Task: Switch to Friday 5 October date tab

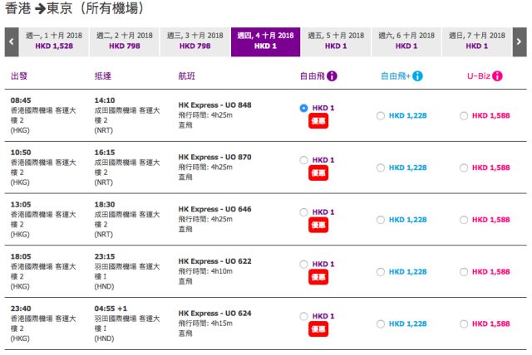Action: pyautogui.click(x=336, y=42)
